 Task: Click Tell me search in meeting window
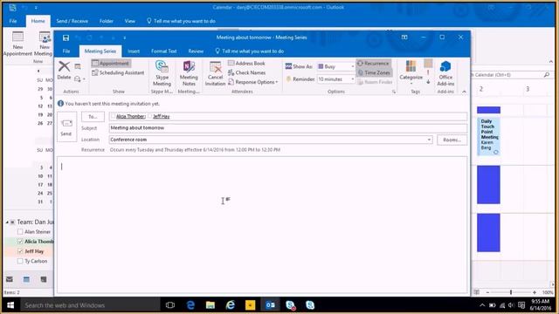coord(250,51)
